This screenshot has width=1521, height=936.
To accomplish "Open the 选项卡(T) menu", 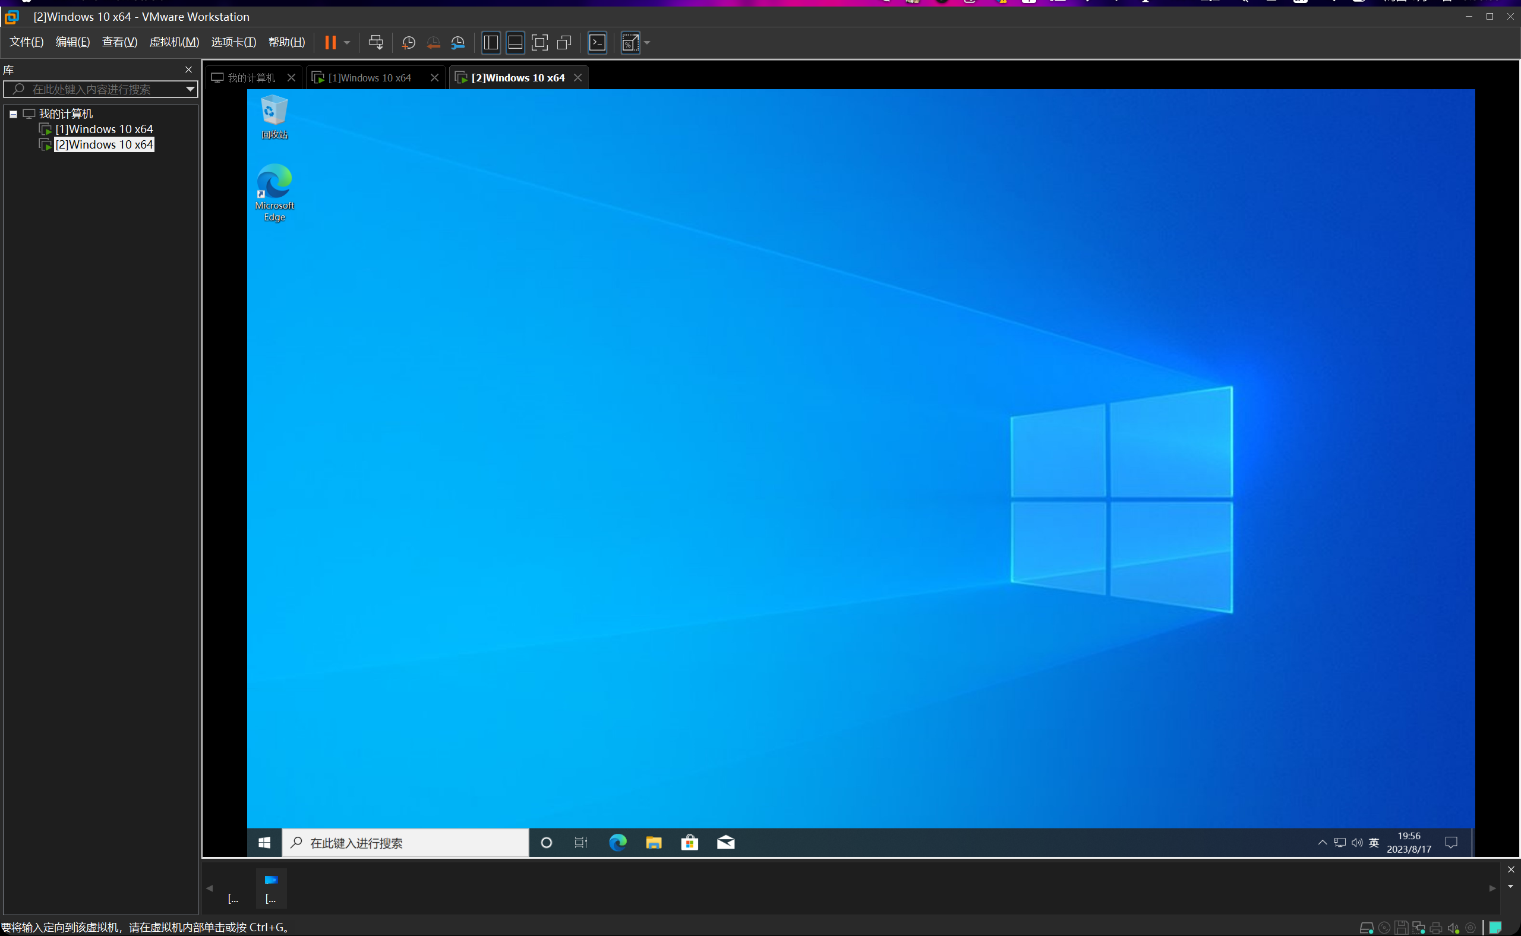I will tap(234, 42).
